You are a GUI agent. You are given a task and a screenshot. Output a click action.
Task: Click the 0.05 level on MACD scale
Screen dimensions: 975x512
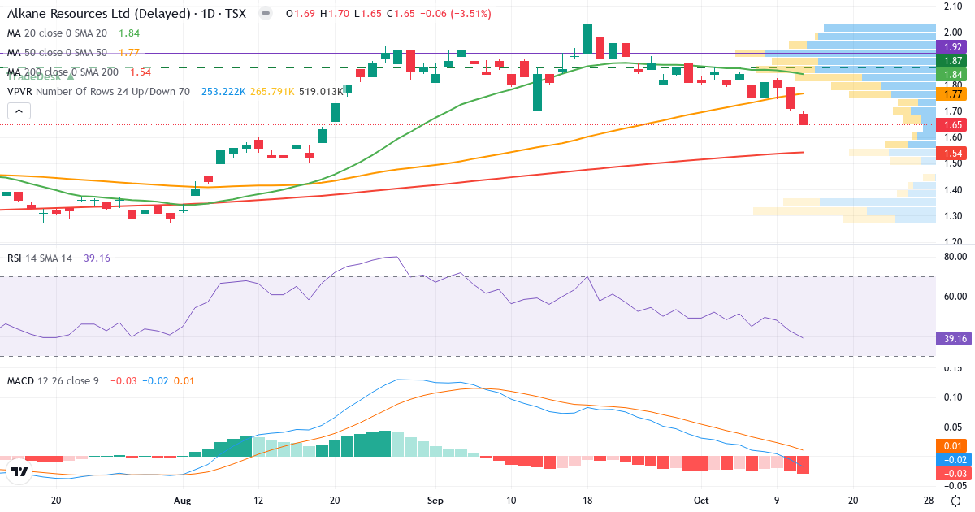pyautogui.click(x=952, y=427)
